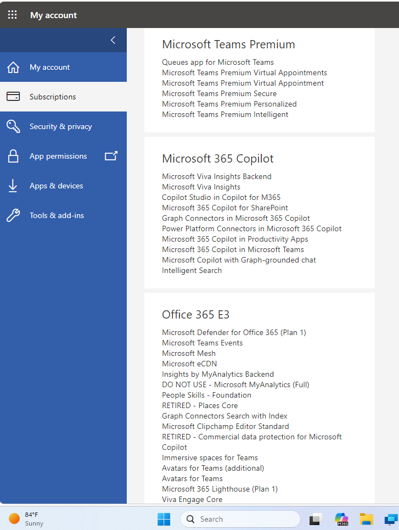Select Power Platform Connectors in Microsoft 365 Copilot
Image resolution: width=399 pixels, height=530 pixels.
pyautogui.click(x=252, y=229)
